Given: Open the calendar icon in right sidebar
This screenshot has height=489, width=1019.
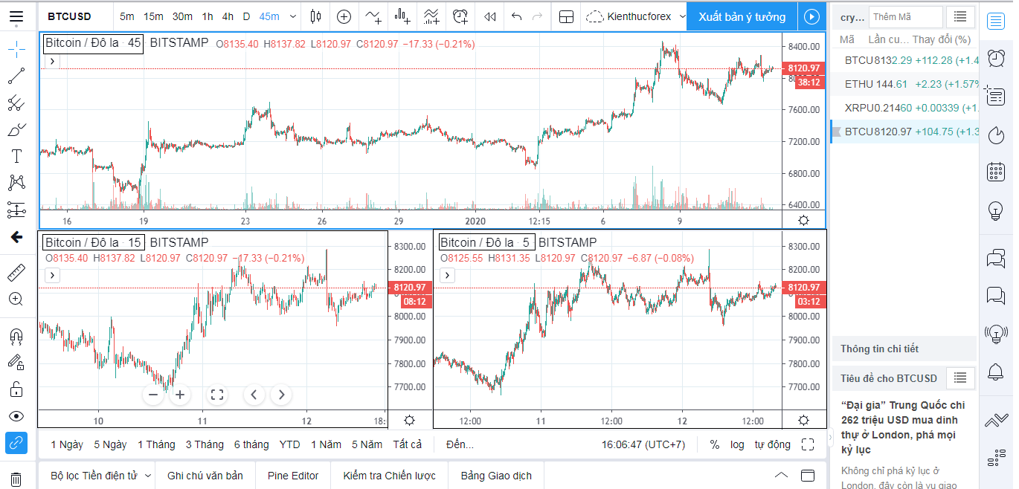Looking at the screenshot, I should click(996, 172).
